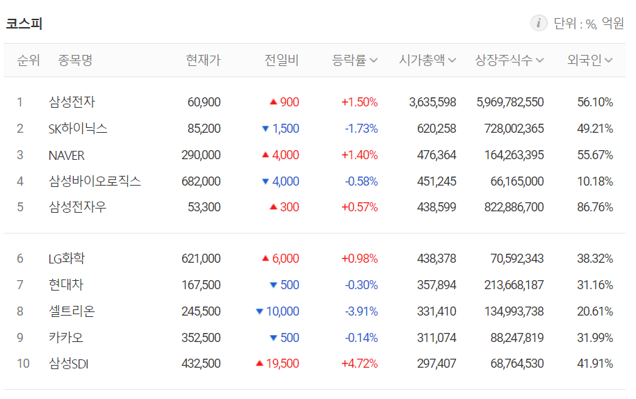Viewport: 636px width, 399px height.
Task: Click the -0.30% change rate
Action: 361,285
